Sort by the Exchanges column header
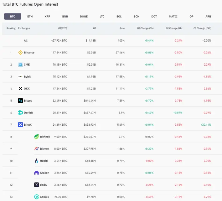Viewport: 222px width, 201px height. click(x=24, y=28)
